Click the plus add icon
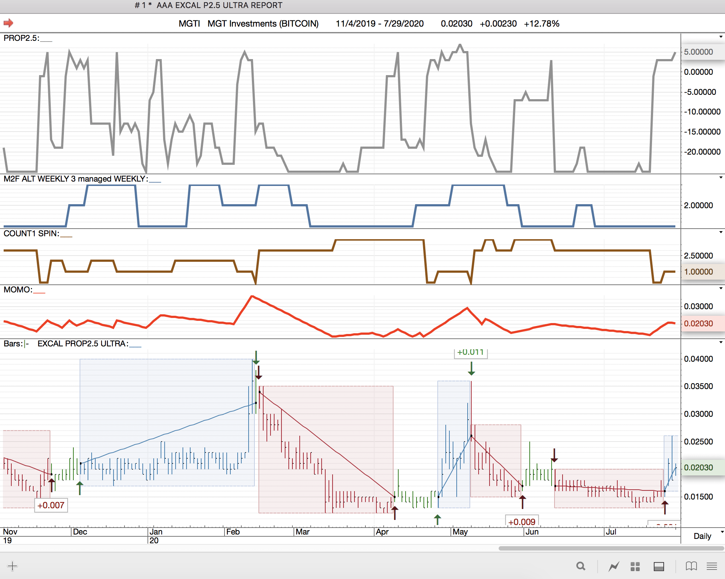 (x=12, y=566)
